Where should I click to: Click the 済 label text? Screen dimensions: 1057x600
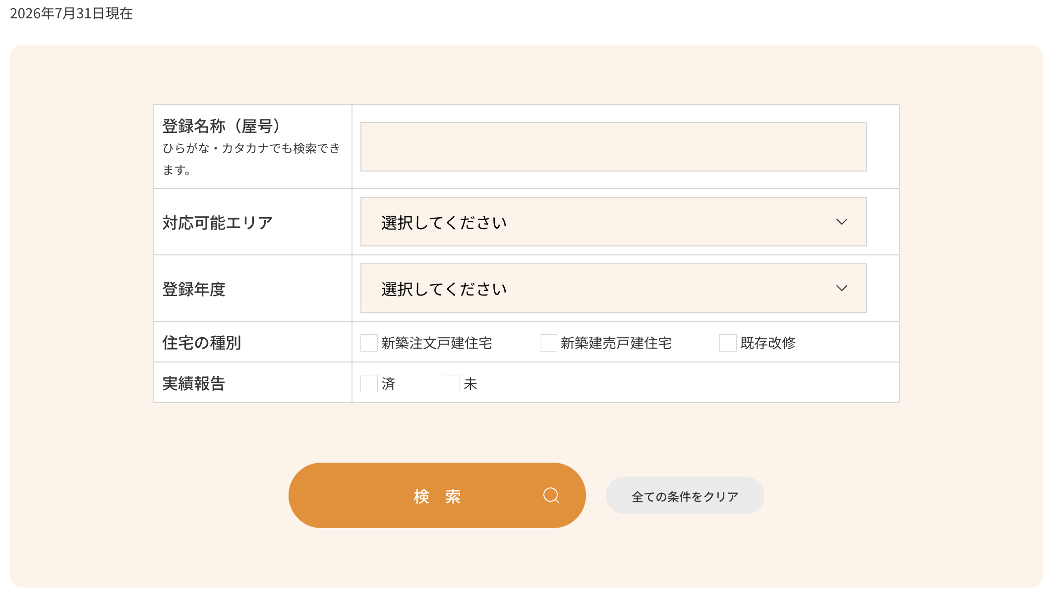[x=388, y=383]
